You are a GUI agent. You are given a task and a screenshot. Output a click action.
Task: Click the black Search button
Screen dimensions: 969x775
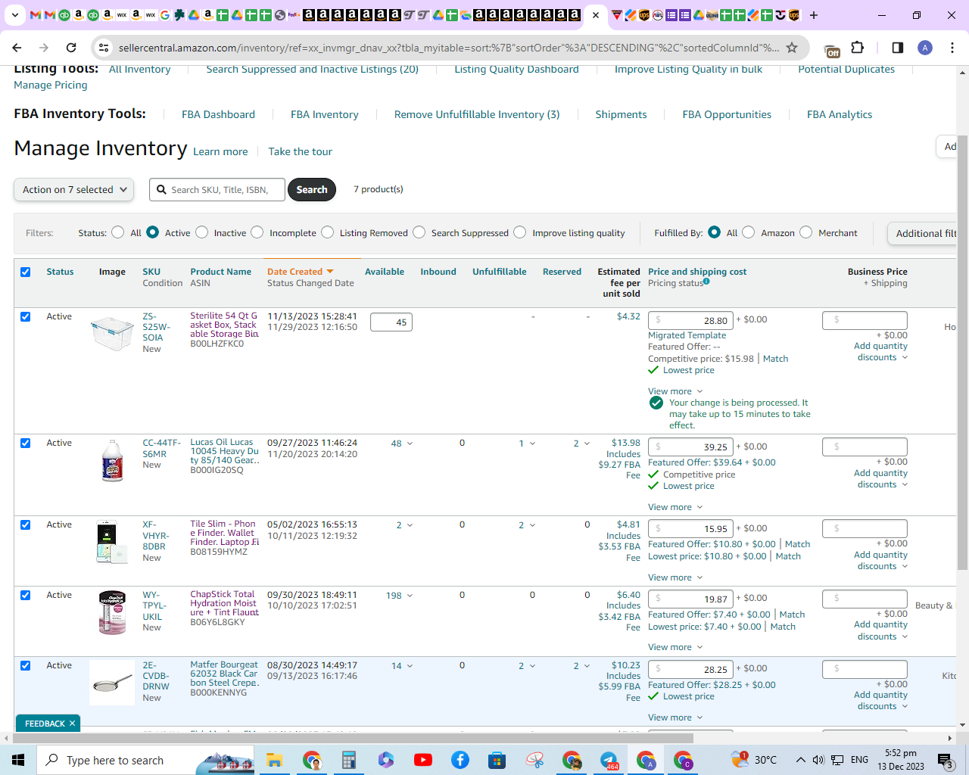312,189
